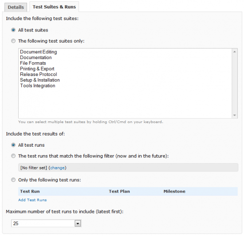The width and height of the screenshot is (244, 236).
Task: Choose 'The following test suites only' option
Action: click(x=13, y=41)
